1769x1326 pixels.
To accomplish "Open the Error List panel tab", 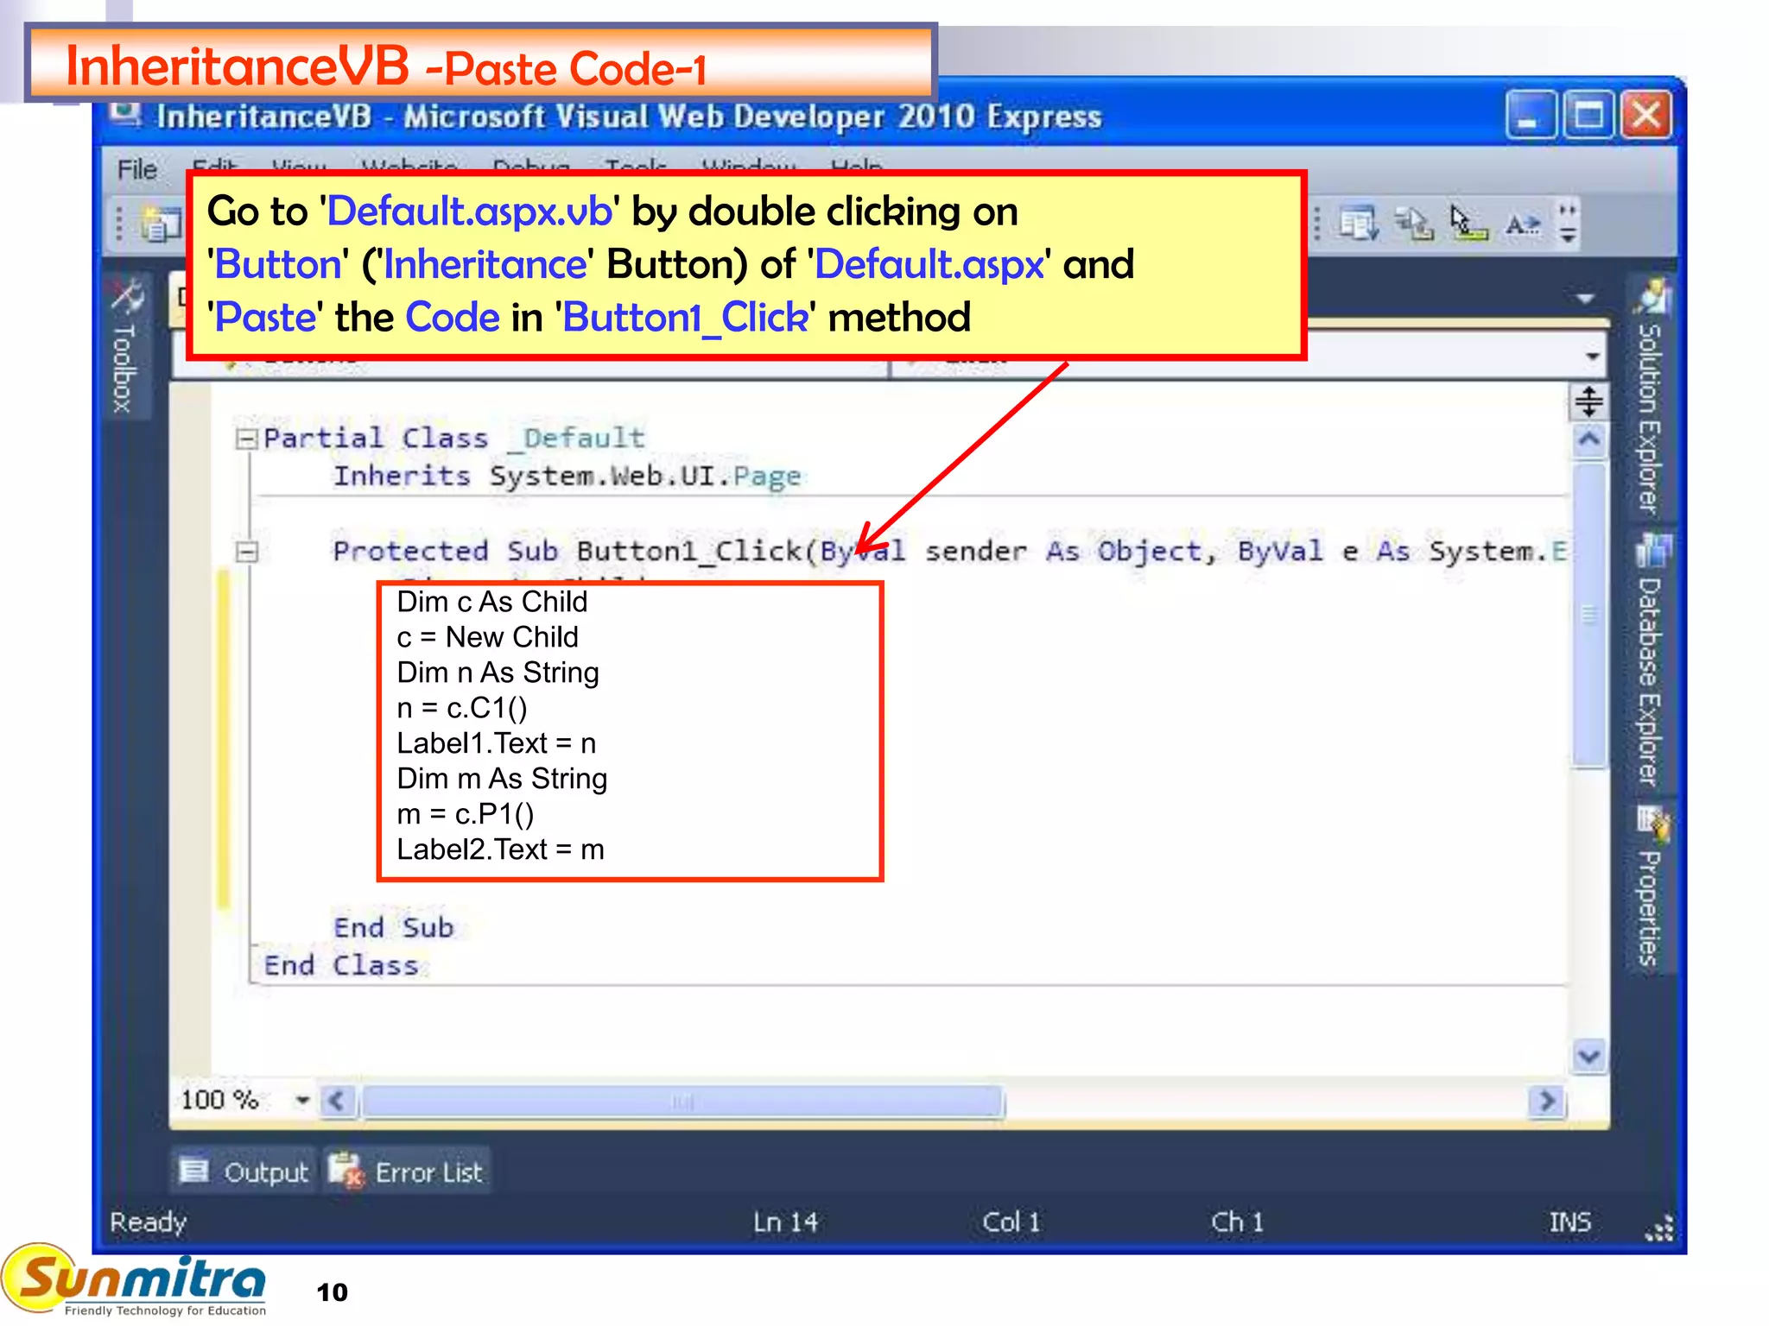I will pos(408,1171).
